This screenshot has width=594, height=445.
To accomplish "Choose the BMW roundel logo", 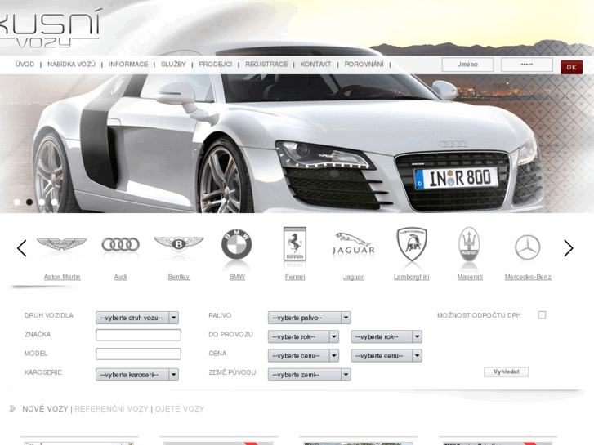I will [x=237, y=244].
